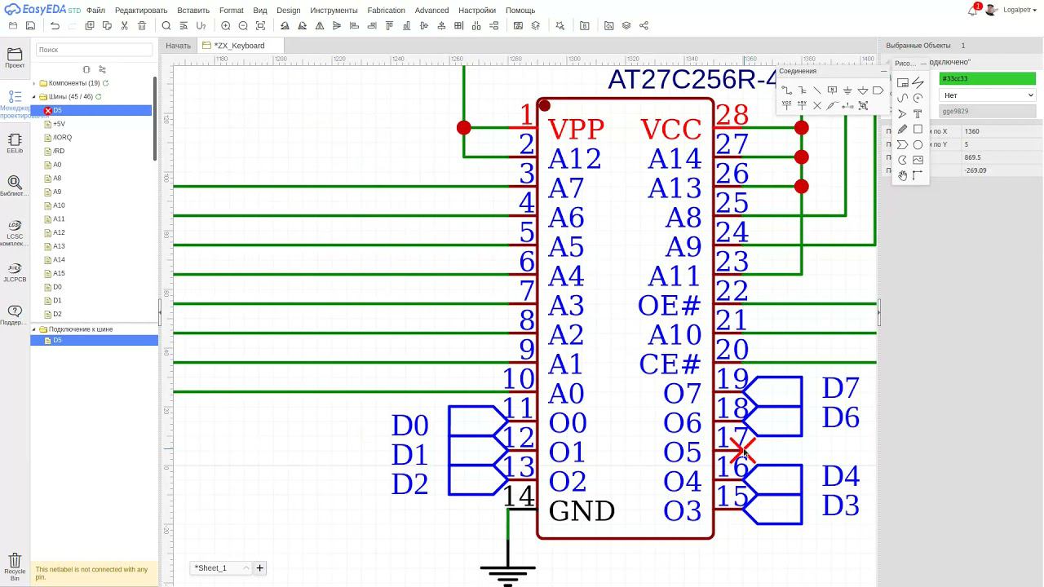Image resolution: width=1044 pixels, height=587 pixels.
Task: Open the Редактировать menu
Action: (x=141, y=11)
